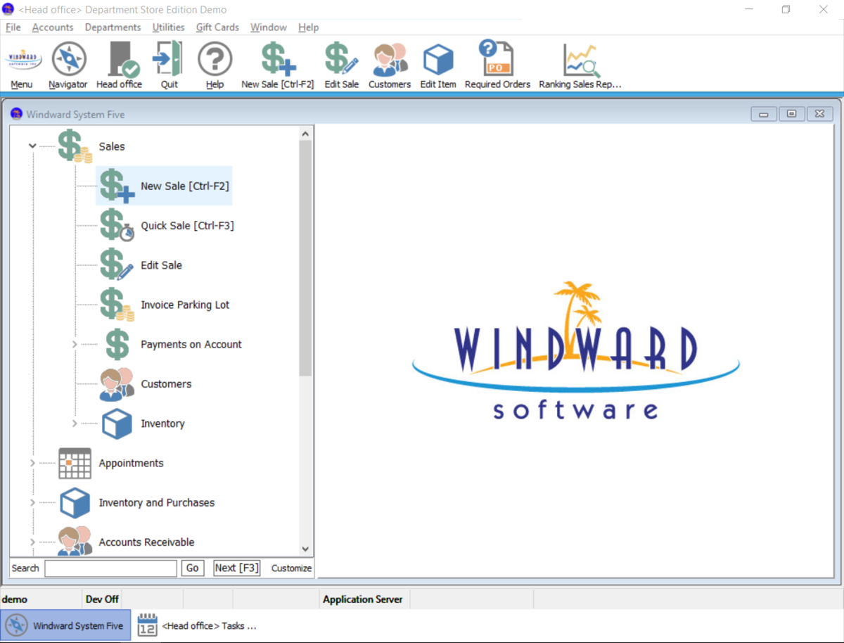Click the Edit Sale toolbar icon

pyautogui.click(x=341, y=63)
